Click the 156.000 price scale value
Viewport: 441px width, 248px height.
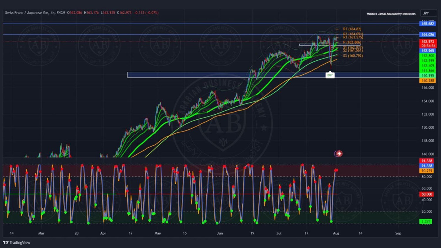pyautogui.click(x=428, y=88)
